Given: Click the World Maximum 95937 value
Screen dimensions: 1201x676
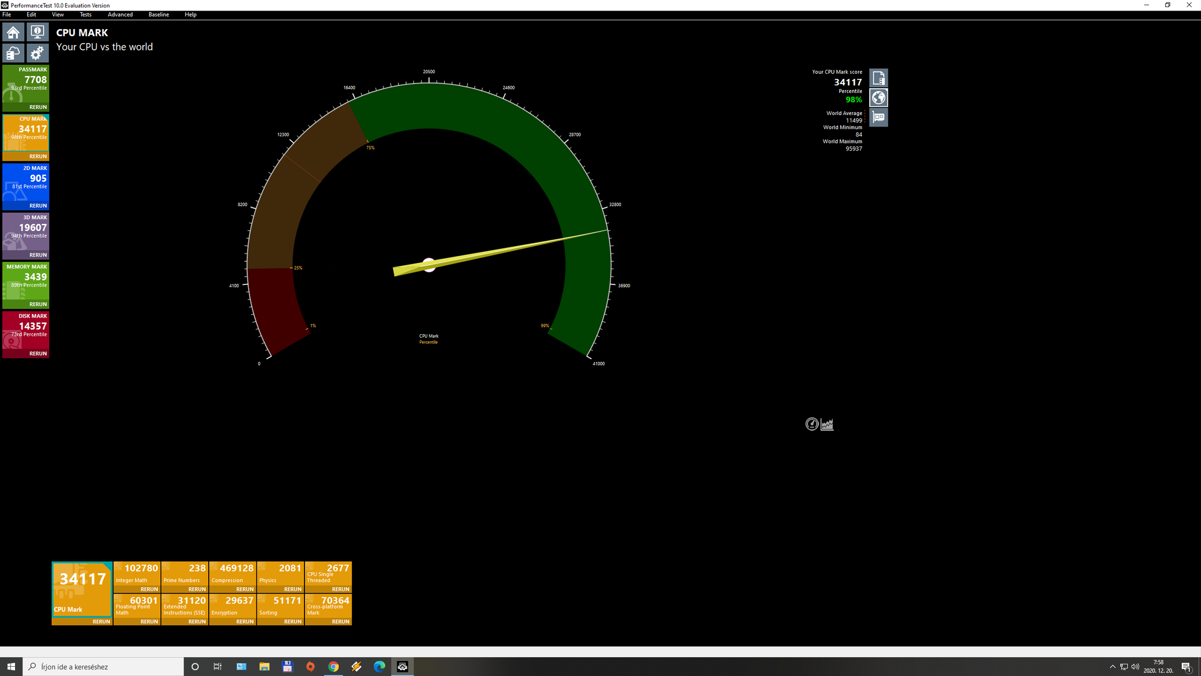Looking at the screenshot, I should click(854, 149).
